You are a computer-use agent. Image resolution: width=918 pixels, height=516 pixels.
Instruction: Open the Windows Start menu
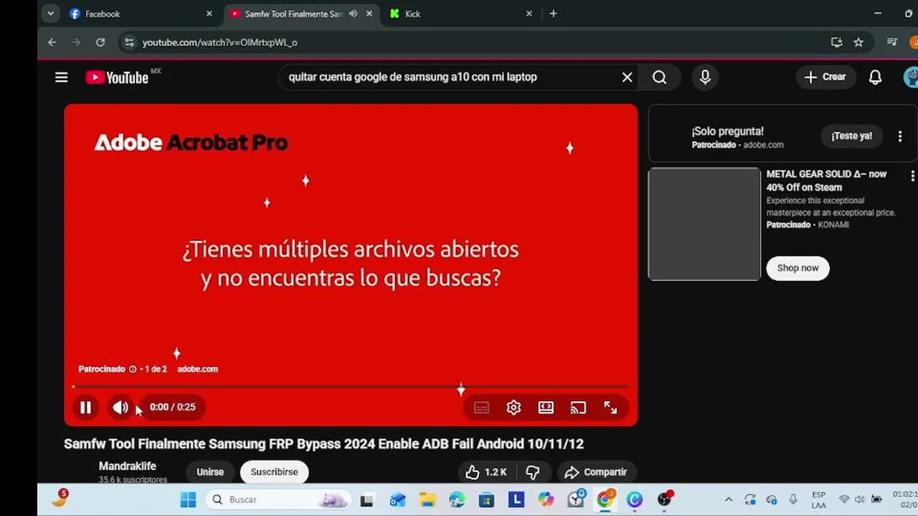pyautogui.click(x=188, y=500)
